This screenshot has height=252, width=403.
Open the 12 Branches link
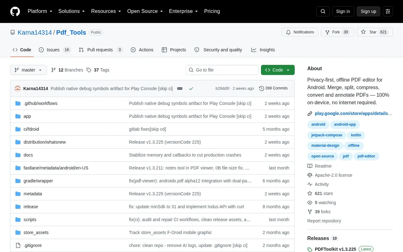(67, 70)
